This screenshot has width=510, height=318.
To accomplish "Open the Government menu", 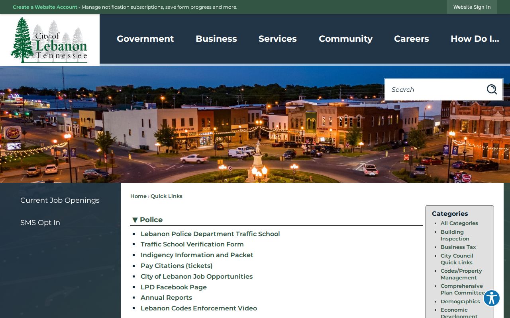I will pos(145,39).
